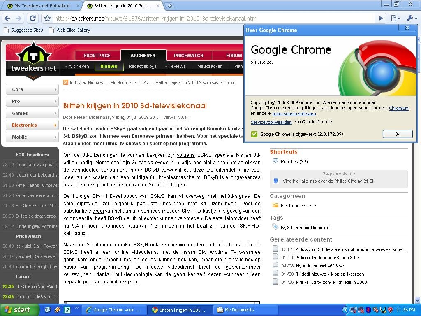
Task: Follow the 'groei' link in the article
Action: click(x=98, y=211)
